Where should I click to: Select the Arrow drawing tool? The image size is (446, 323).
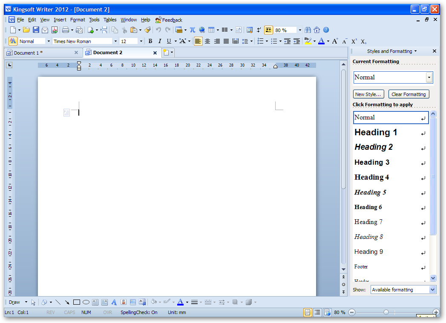point(67,302)
